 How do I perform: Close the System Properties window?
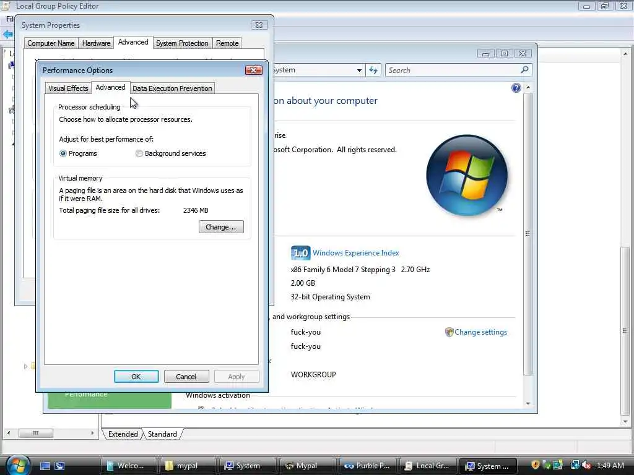pyautogui.click(x=259, y=25)
